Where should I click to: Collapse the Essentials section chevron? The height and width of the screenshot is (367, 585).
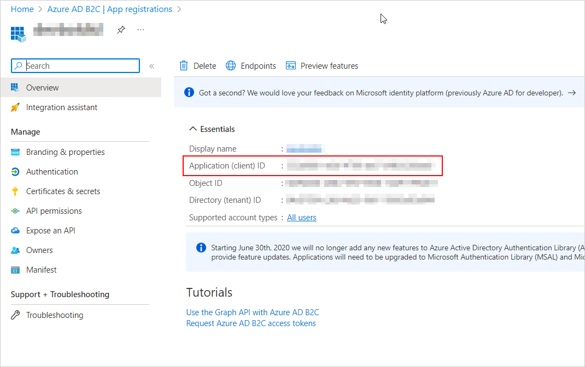click(x=192, y=129)
